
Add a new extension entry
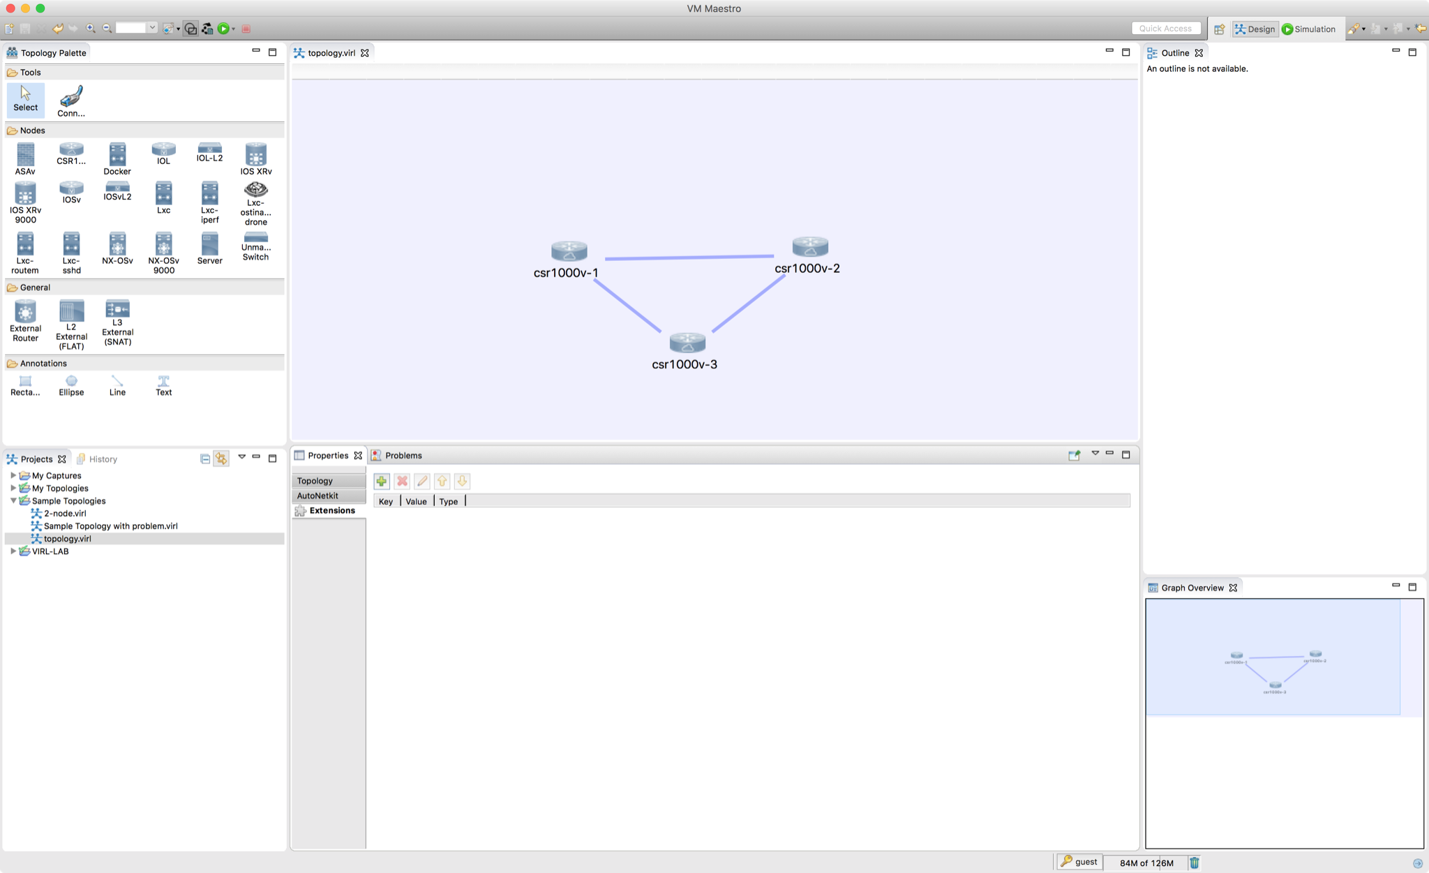(382, 481)
